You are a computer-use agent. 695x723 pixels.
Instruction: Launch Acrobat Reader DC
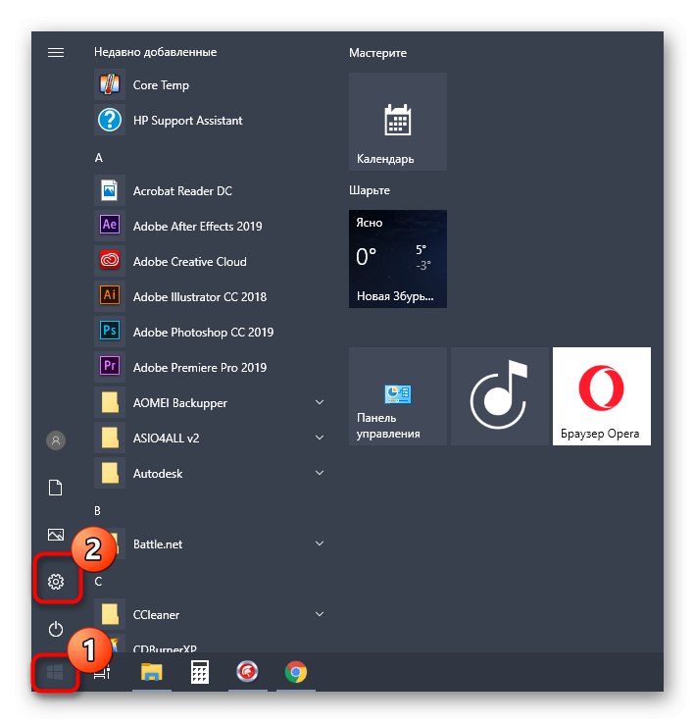(210, 191)
